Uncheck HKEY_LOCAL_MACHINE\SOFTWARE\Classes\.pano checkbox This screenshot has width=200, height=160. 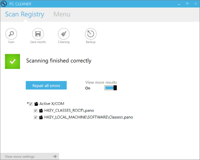coord(36,117)
